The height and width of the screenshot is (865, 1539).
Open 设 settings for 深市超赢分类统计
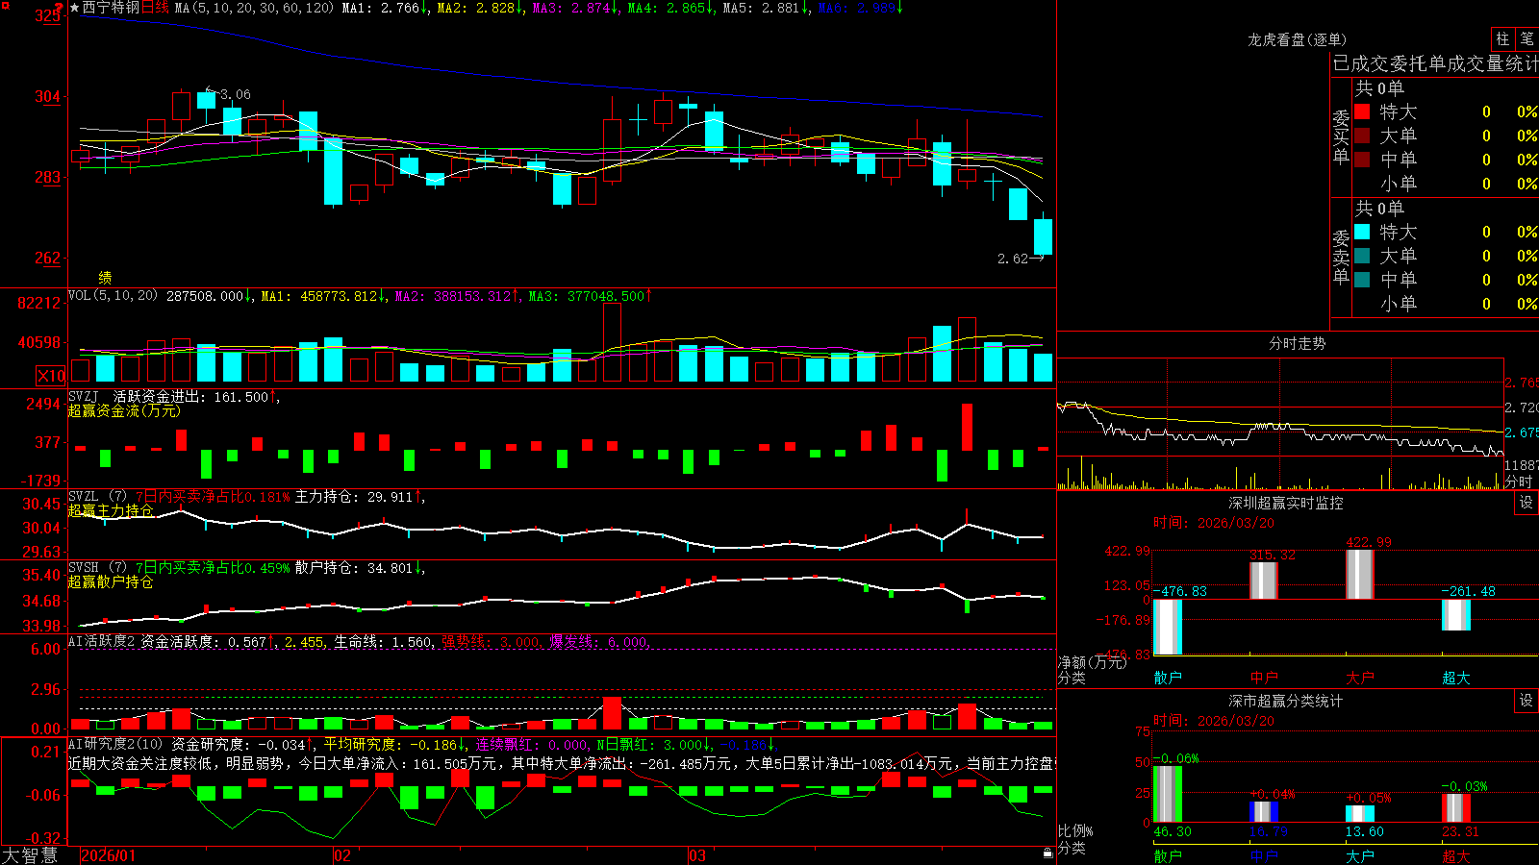point(1526,701)
